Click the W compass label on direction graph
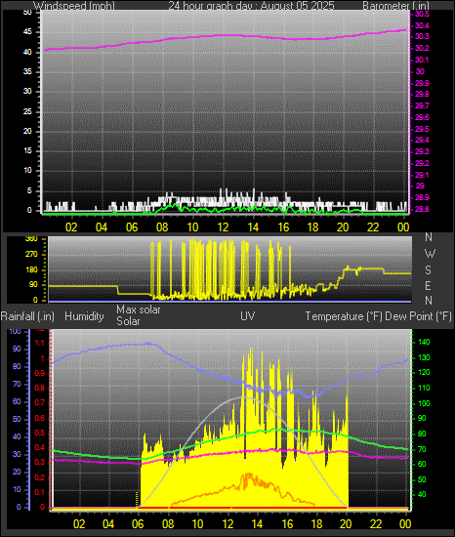Viewport: 455px width, 537px height. point(430,254)
